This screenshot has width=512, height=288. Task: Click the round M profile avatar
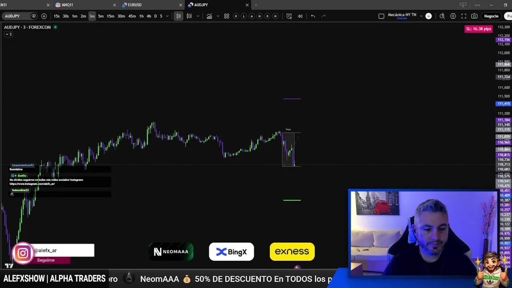[428, 16]
